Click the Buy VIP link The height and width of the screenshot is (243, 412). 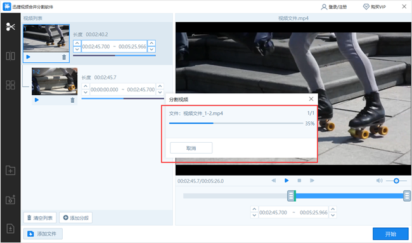click(375, 7)
